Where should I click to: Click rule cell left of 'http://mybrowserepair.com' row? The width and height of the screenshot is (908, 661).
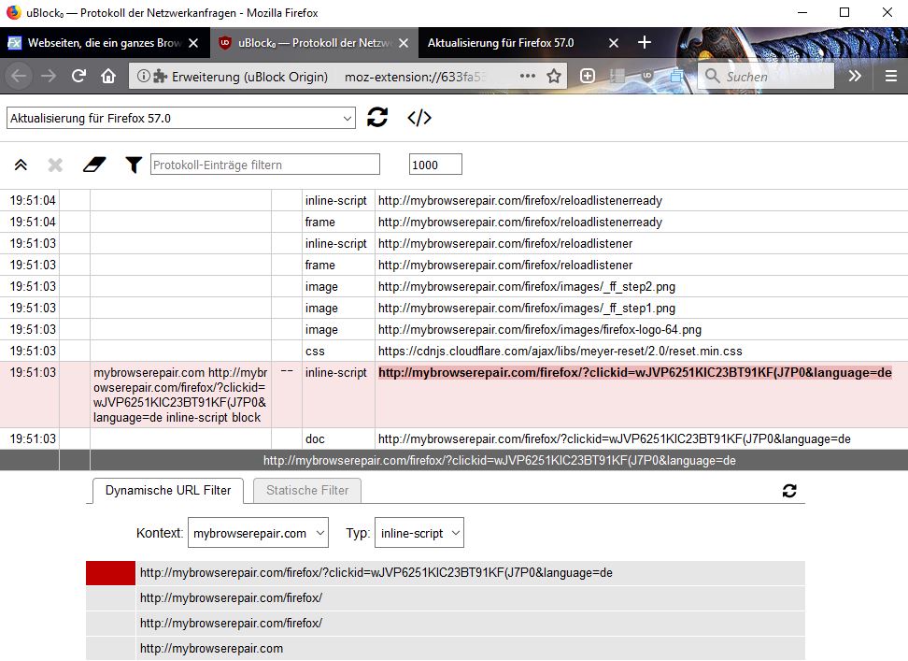(x=110, y=649)
